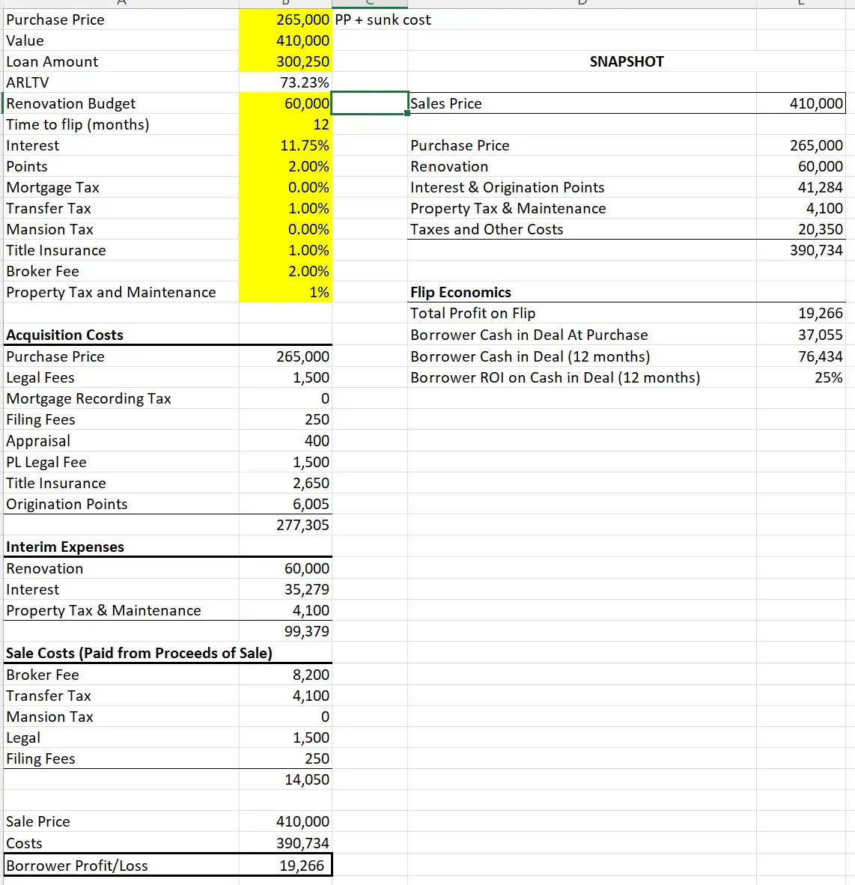The width and height of the screenshot is (855, 885).
Task: Select the Origination Points value 6,005
Action: point(285,503)
